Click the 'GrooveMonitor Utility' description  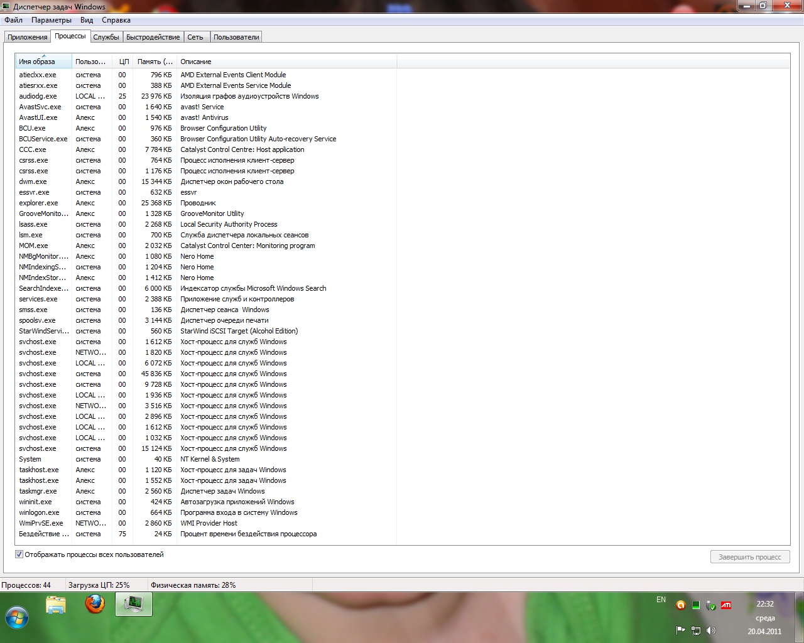212,213
